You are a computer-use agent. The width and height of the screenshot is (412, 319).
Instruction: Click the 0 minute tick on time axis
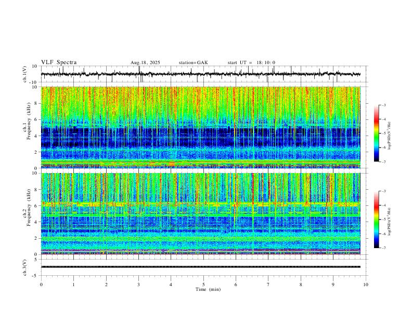point(41,284)
